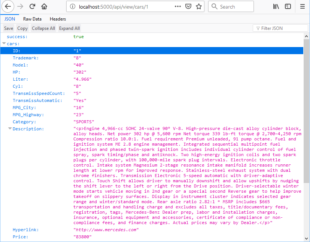
Task: Click the scrollbar down arrow
Action: coord(306,238)
